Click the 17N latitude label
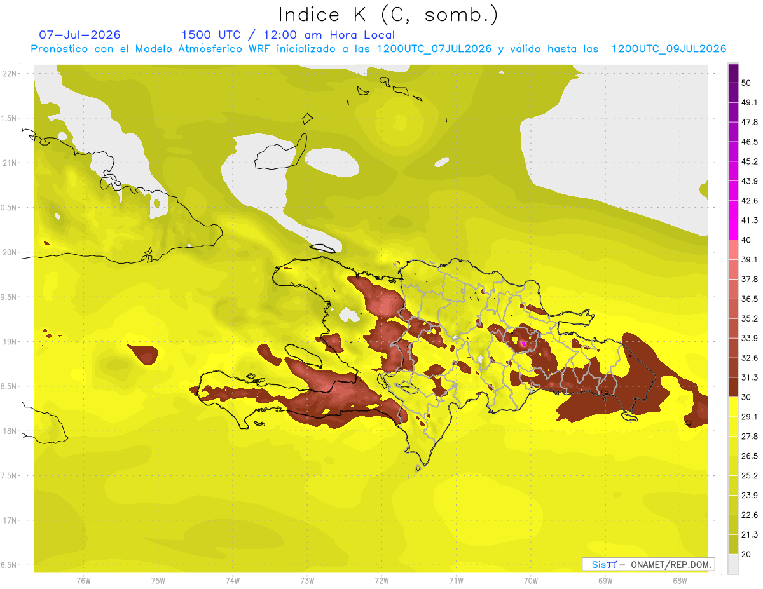The width and height of the screenshot is (763, 589). point(10,520)
